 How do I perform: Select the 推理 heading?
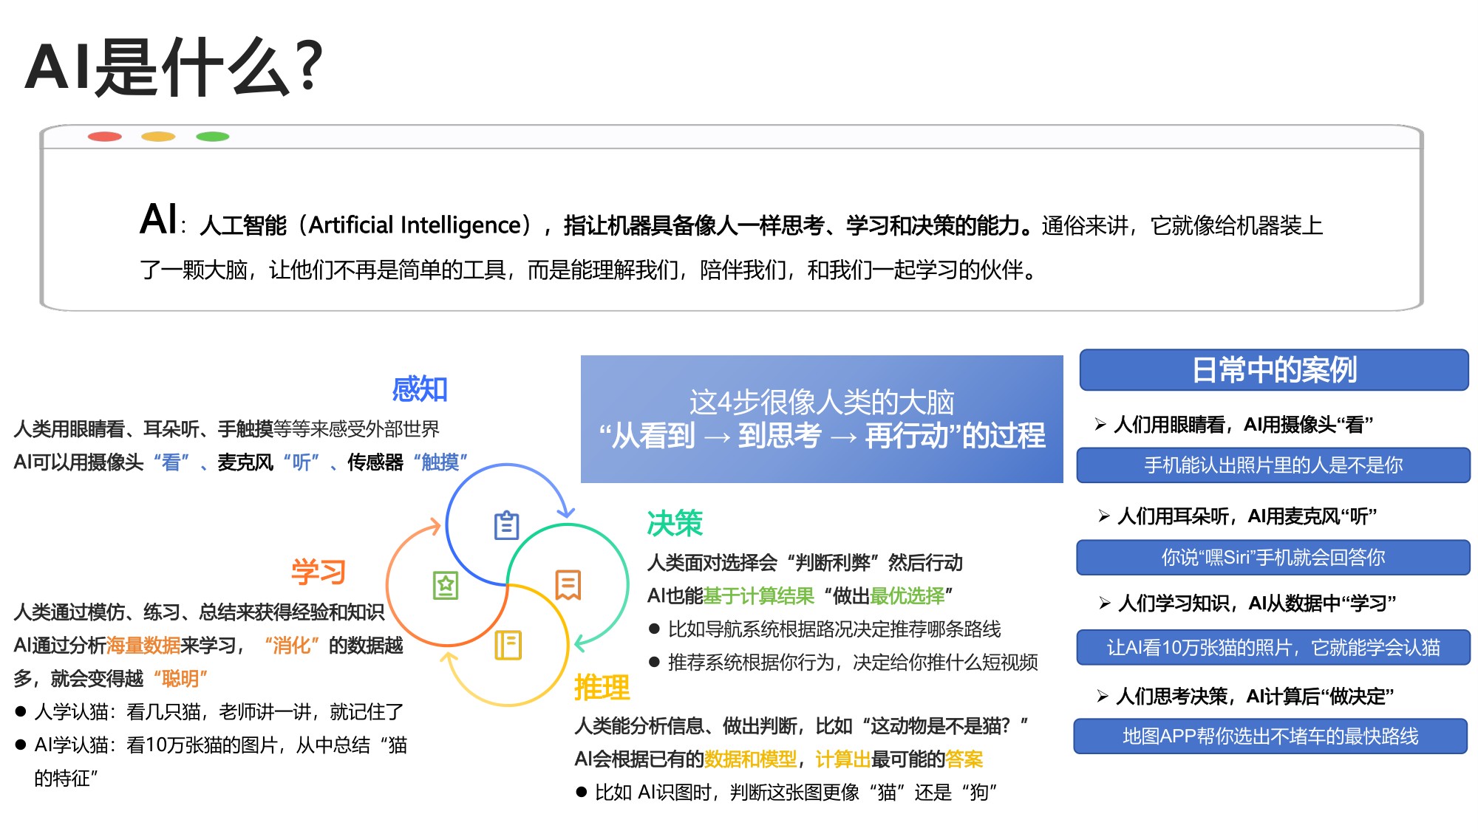point(602,688)
